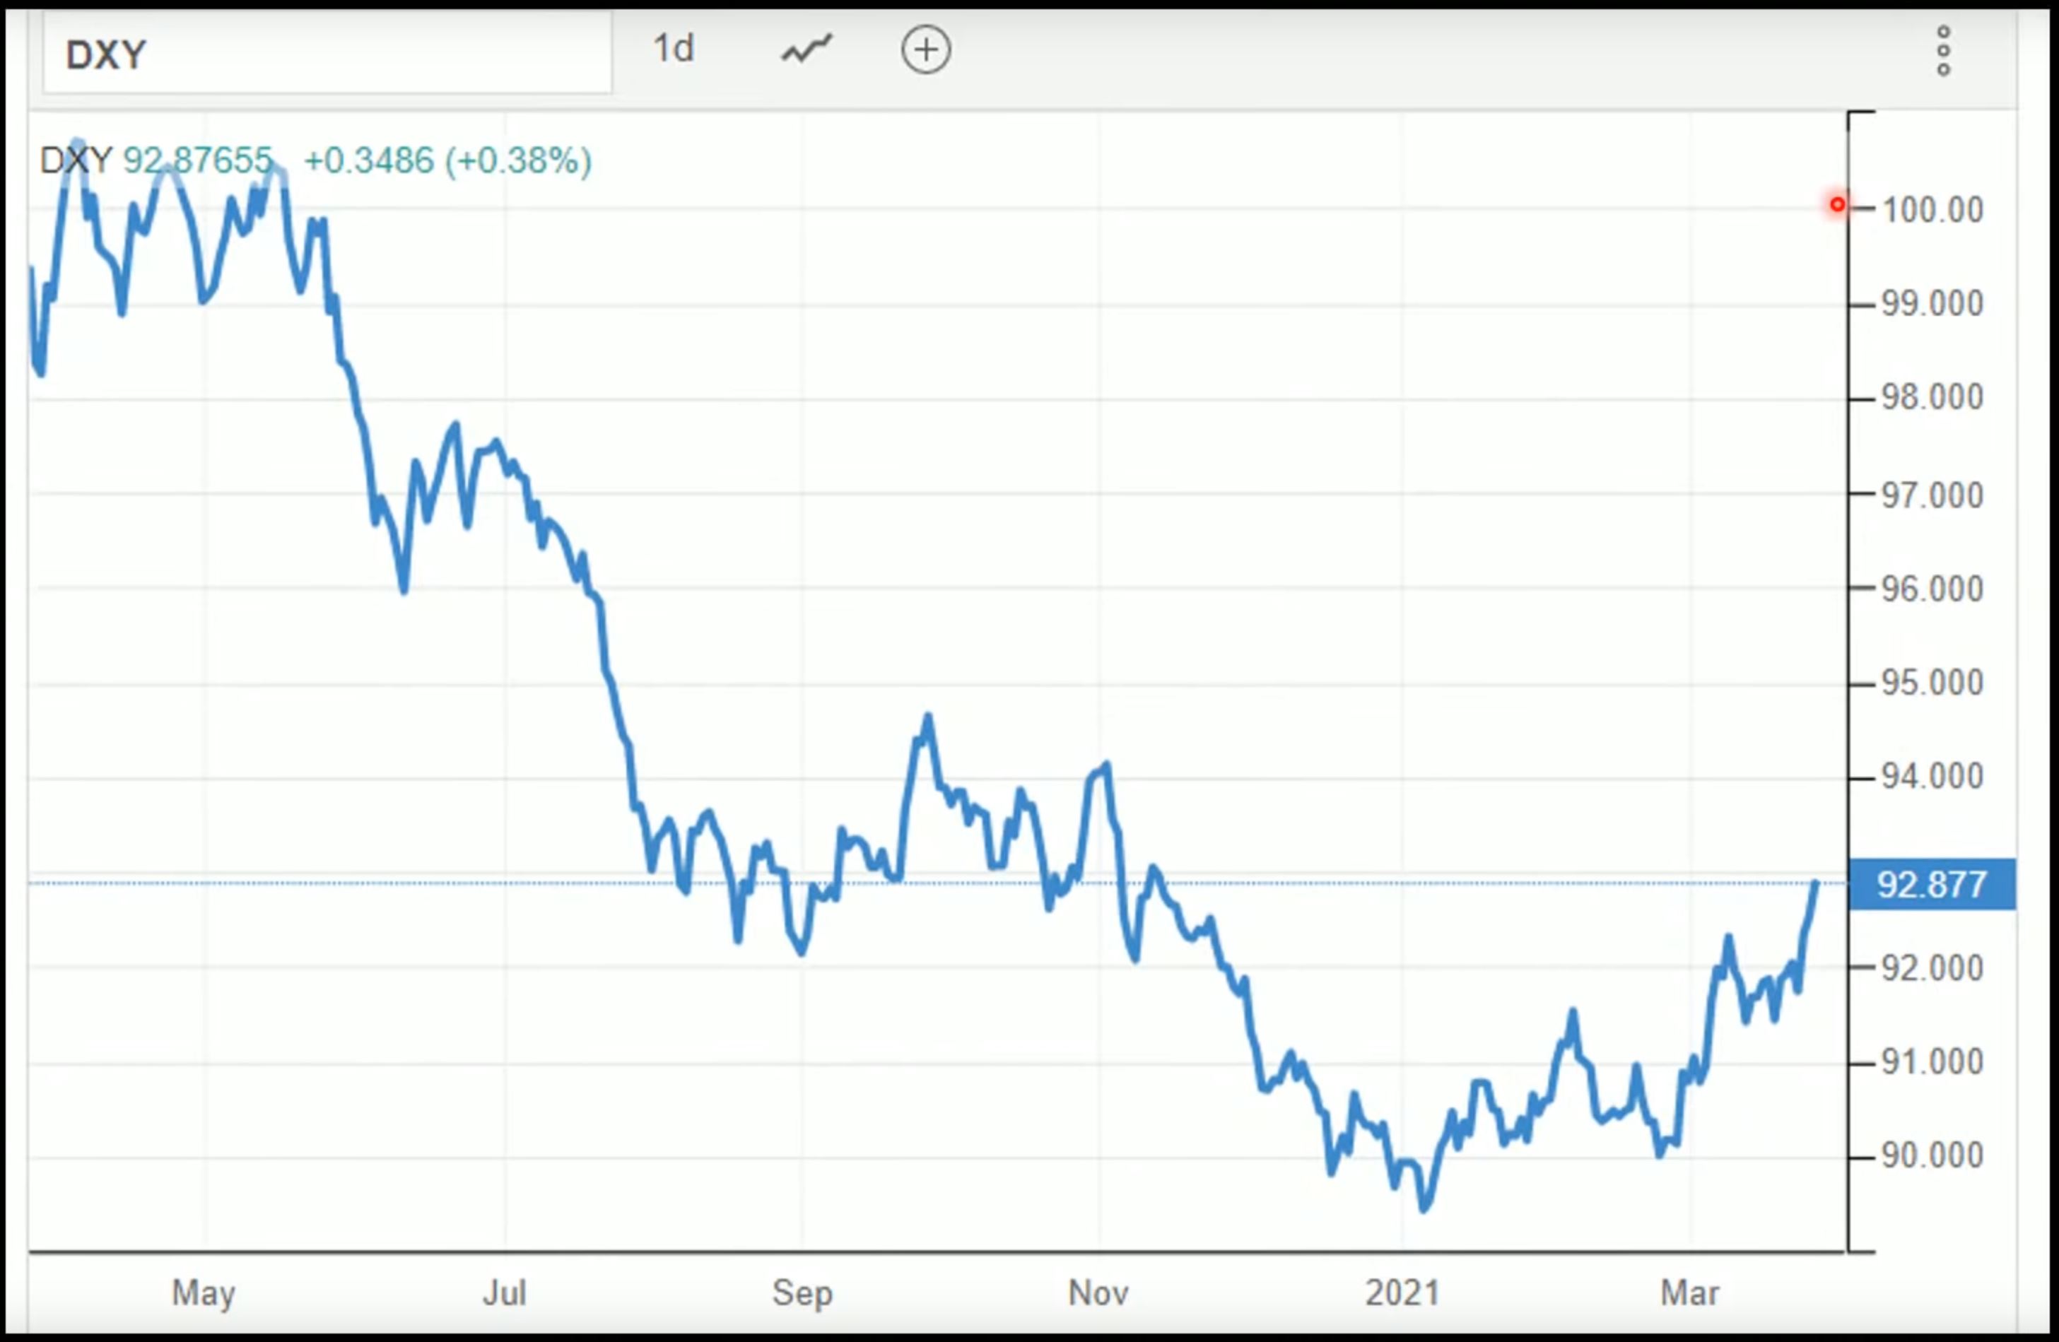The height and width of the screenshot is (1342, 2059).
Task: Open the 1d interval dropdown
Action: (673, 49)
